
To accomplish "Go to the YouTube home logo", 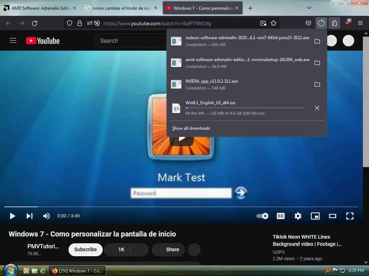I will click(x=43, y=41).
